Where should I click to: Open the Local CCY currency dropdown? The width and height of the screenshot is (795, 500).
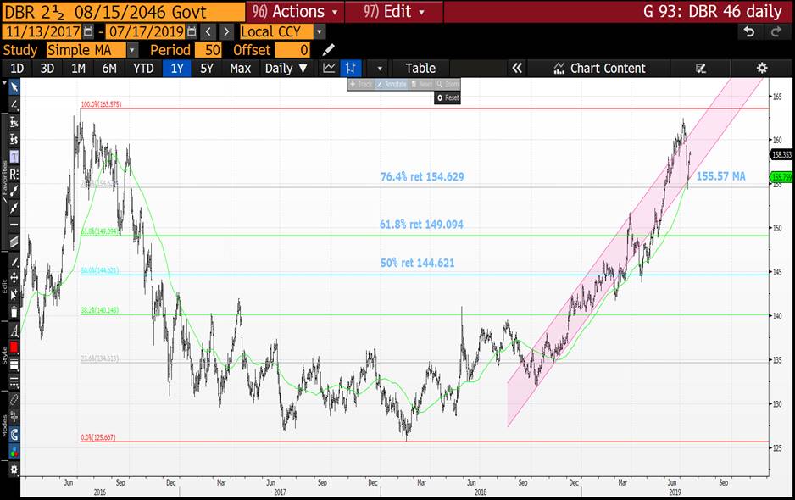[319, 31]
